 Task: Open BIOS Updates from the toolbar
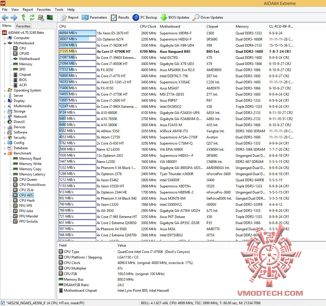175,18
